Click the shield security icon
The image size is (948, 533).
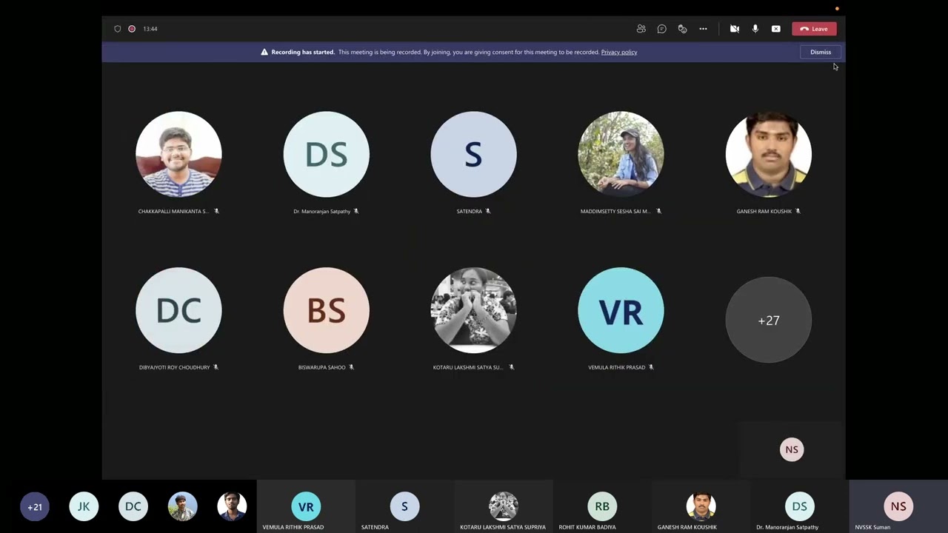(117, 29)
